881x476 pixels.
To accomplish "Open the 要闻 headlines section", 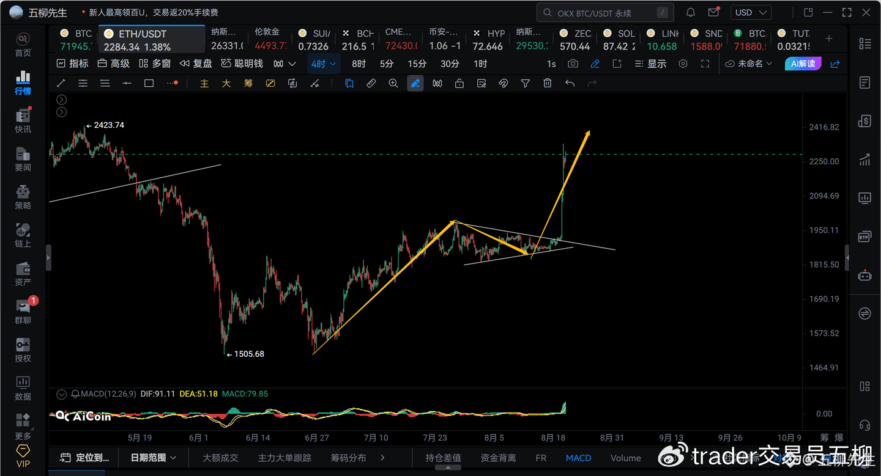I will tap(23, 159).
